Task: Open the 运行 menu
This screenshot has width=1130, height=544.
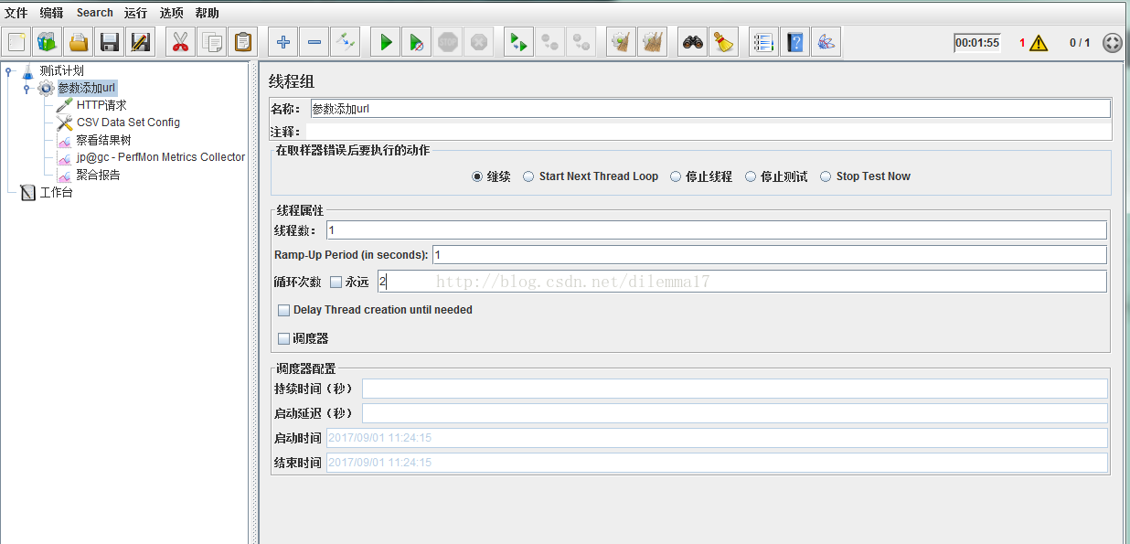Action: click(135, 13)
